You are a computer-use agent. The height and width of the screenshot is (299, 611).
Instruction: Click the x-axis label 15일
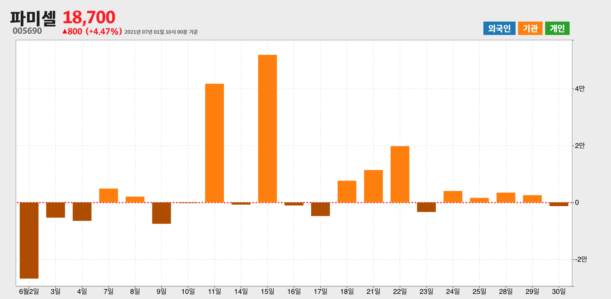point(267,291)
